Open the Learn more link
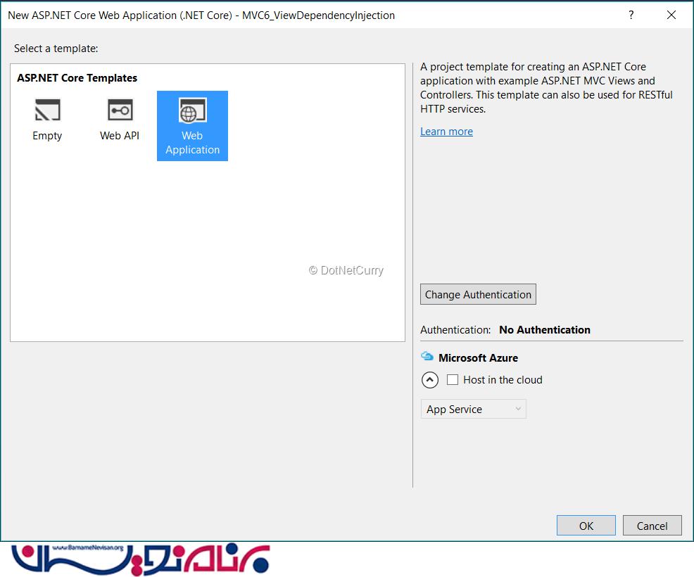The width and height of the screenshot is (694, 577). [446, 132]
